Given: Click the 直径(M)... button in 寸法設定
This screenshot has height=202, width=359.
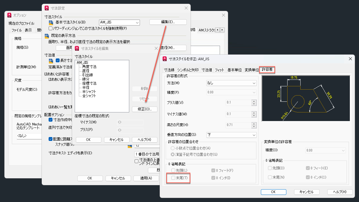Looking at the screenshot, I should pyautogui.click(x=174, y=48).
